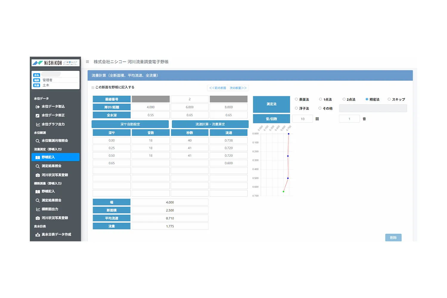Click the 水位観測月報照会 search icon
This screenshot has width=447, height=298.
click(38, 141)
